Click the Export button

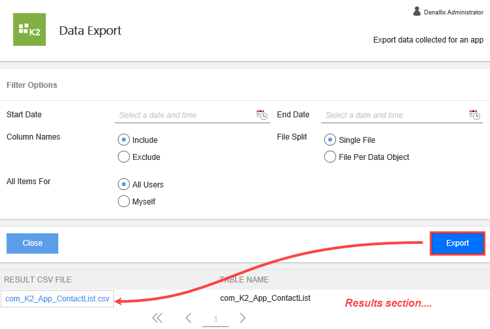coord(457,243)
